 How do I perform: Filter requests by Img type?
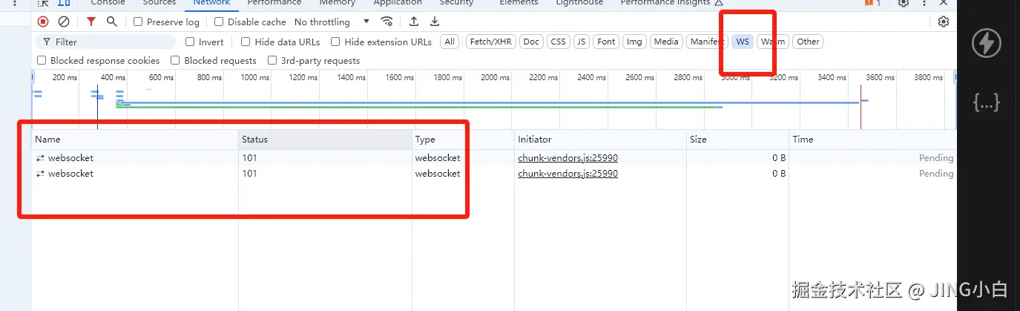click(634, 42)
